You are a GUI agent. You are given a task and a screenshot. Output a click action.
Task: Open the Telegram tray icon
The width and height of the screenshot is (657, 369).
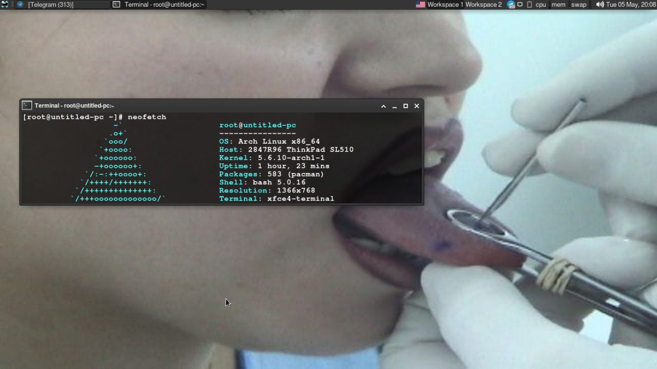(x=511, y=5)
